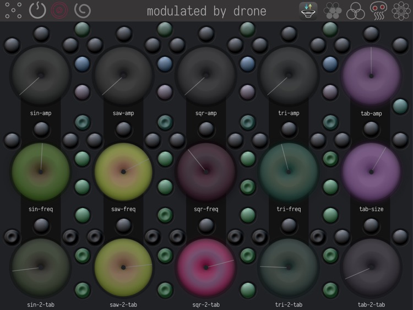Click the tri-freq label
The image size is (413, 310).
289,209
